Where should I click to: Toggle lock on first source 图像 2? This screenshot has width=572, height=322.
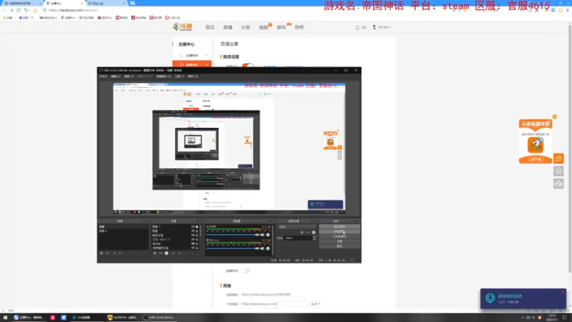(x=197, y=227)
